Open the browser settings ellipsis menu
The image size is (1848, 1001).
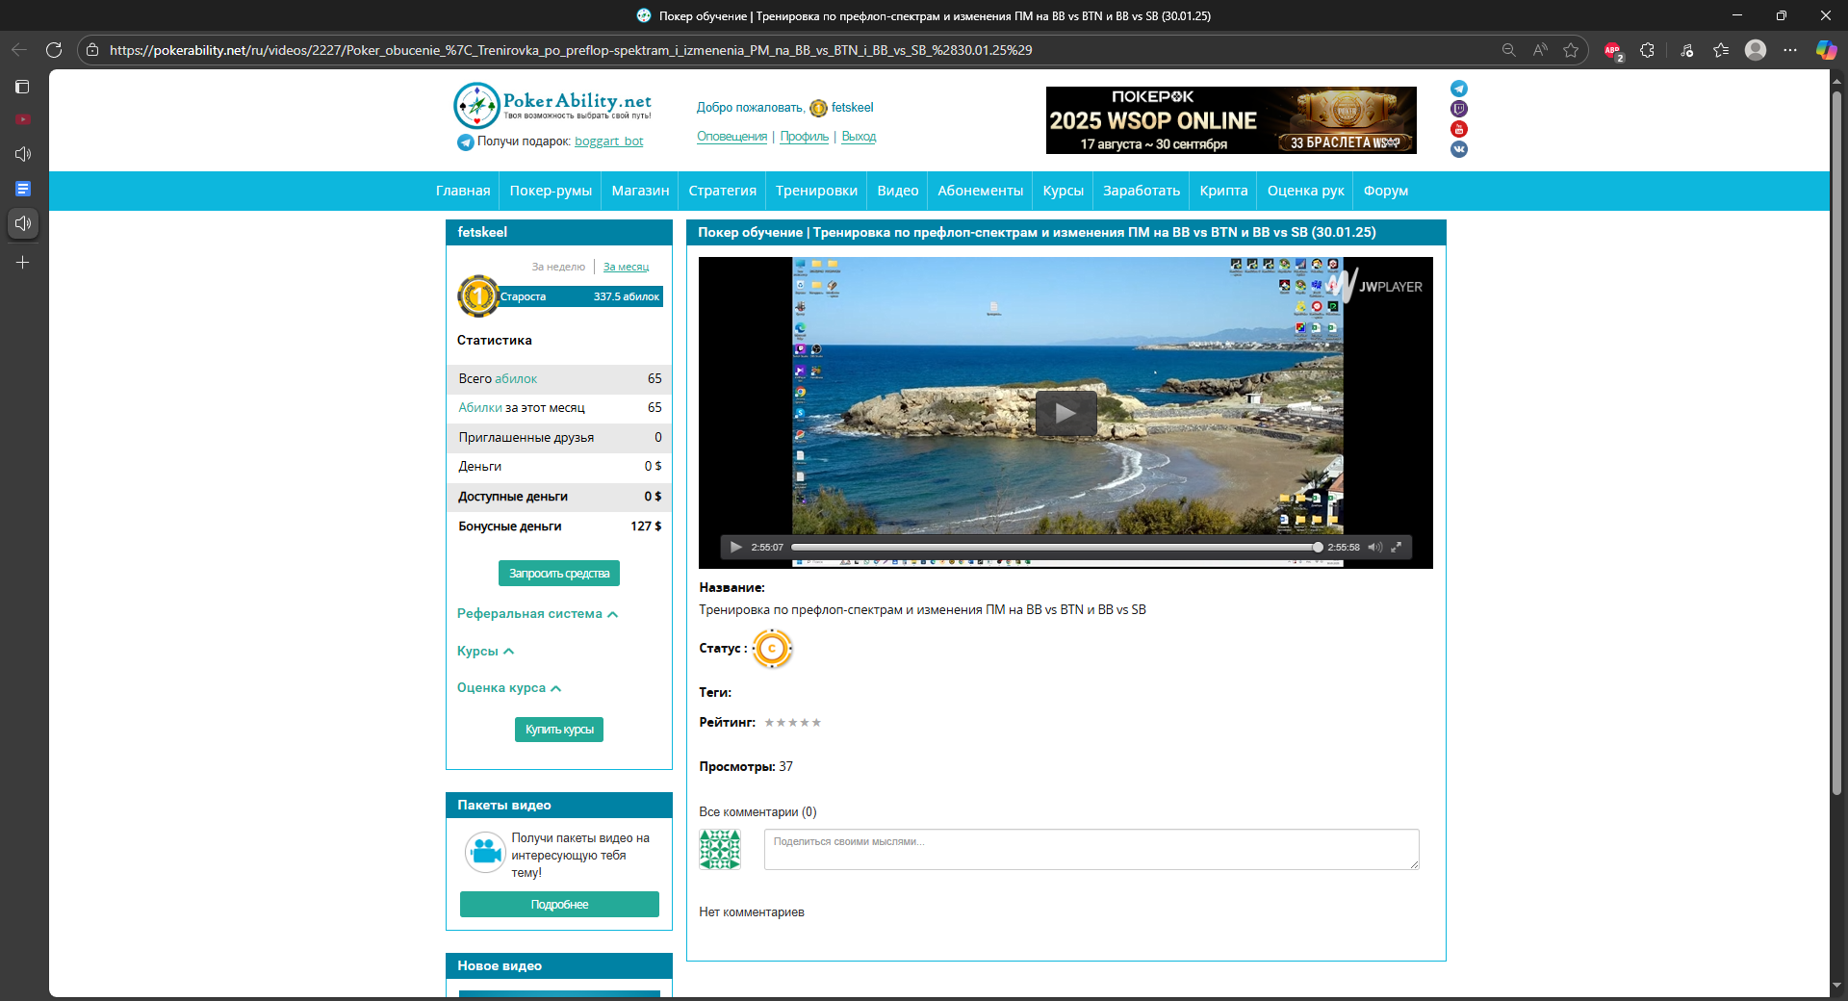[x=1790, y=50]
